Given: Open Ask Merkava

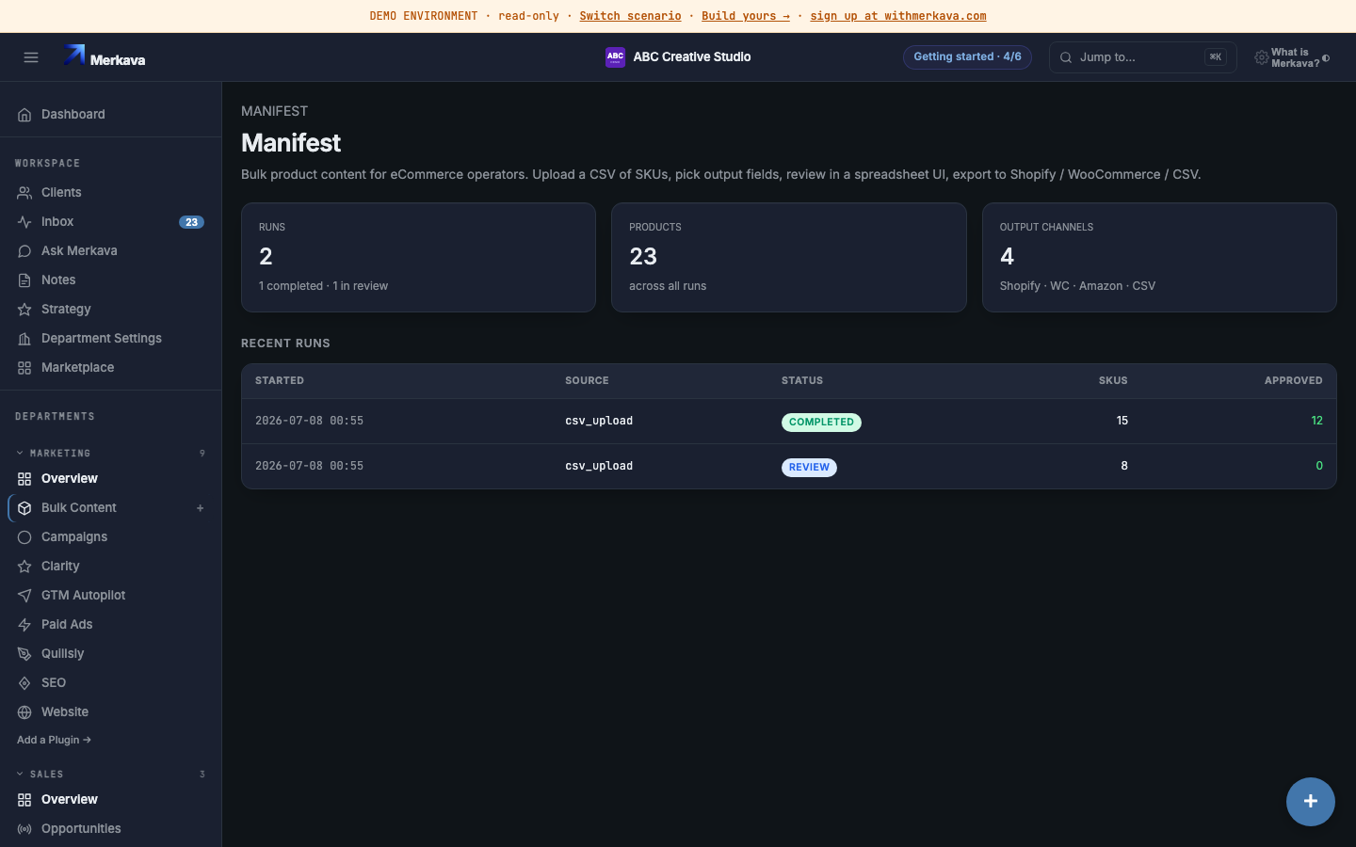Looking at the screenshot, I should tap(111, 251).
